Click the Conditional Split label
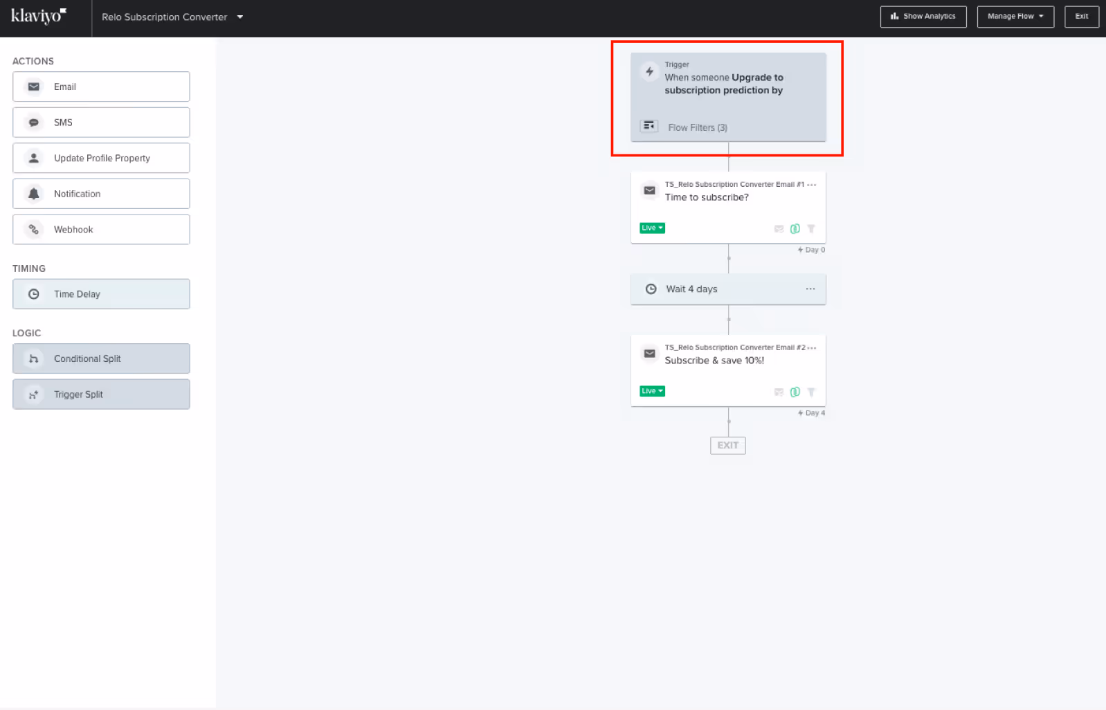This screenshot has width=1106, height=710. point(87,358)
